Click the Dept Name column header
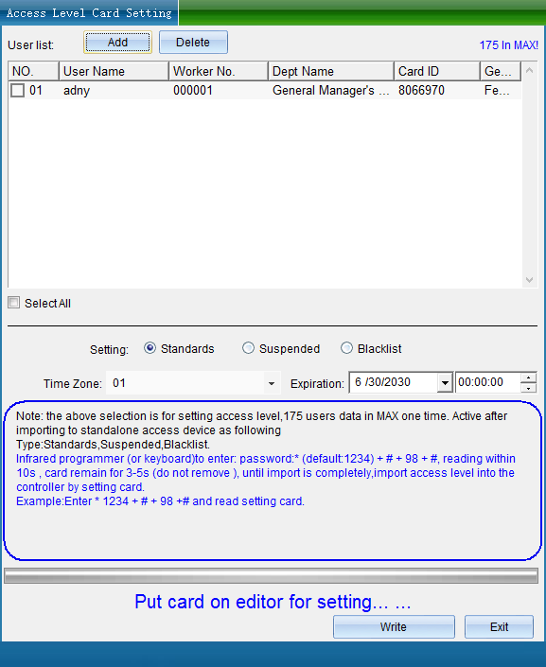 coord(330,71)
